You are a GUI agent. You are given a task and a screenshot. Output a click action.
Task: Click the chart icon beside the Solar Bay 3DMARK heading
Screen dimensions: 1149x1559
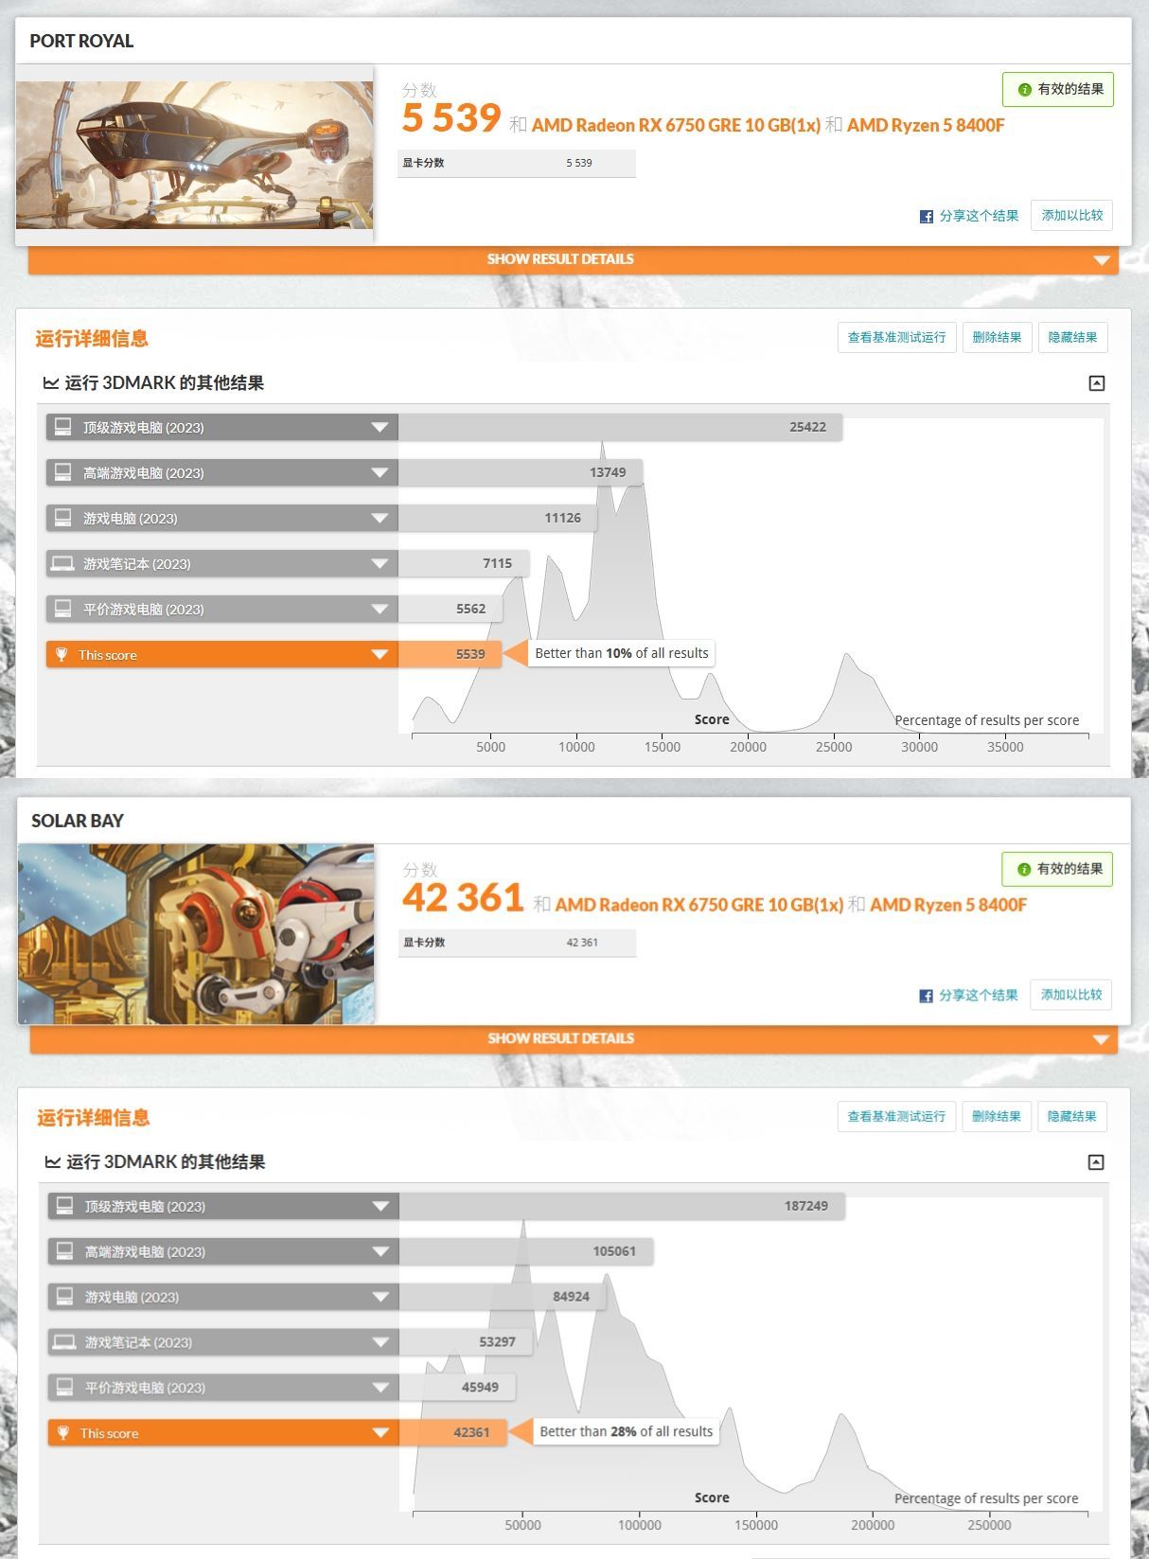[x=53, y=1162]
